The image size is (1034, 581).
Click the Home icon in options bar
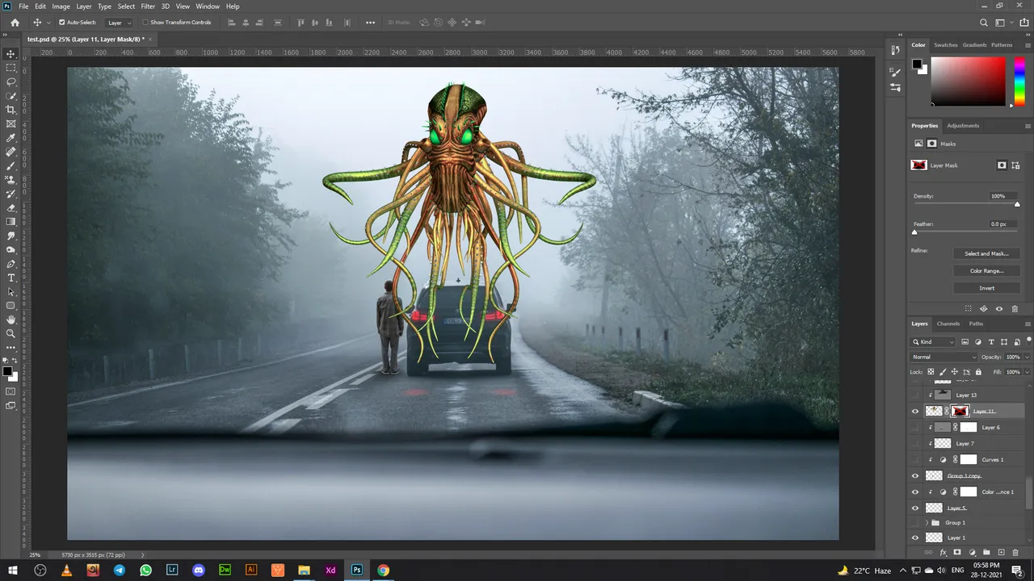[x=15, y=23]
